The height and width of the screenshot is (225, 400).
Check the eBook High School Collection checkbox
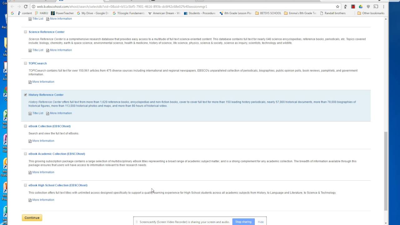(26, 185)
